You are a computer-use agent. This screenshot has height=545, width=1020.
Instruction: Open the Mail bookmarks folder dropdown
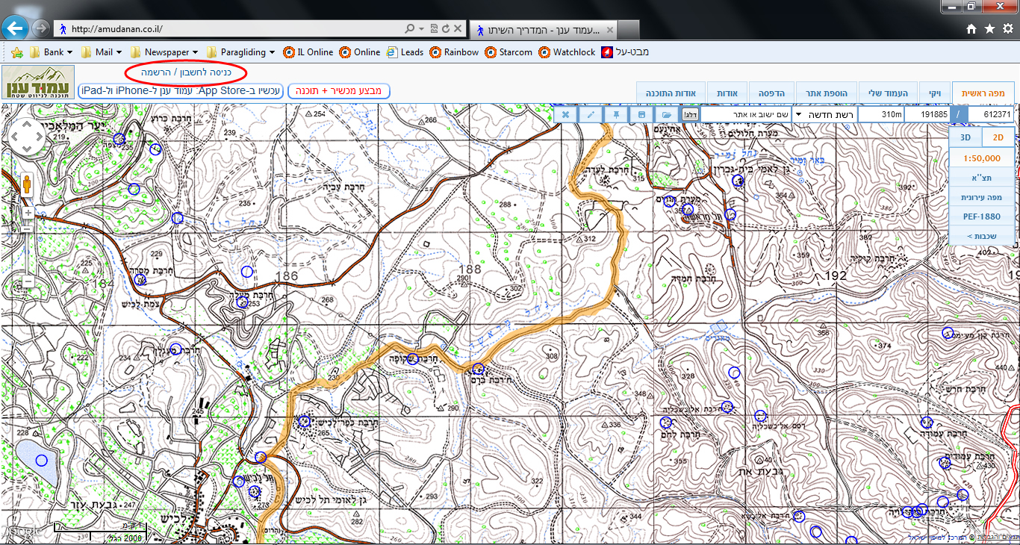pos(102,52)
